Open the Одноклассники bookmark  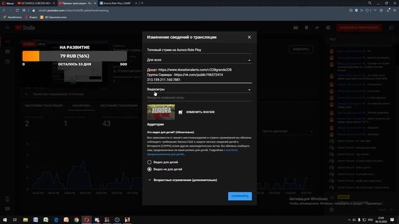pos(54,17)
